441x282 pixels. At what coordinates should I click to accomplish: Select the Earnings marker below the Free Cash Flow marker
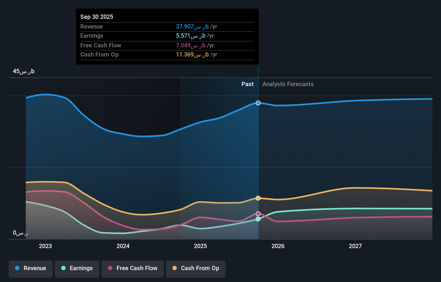tap(258, 219)
